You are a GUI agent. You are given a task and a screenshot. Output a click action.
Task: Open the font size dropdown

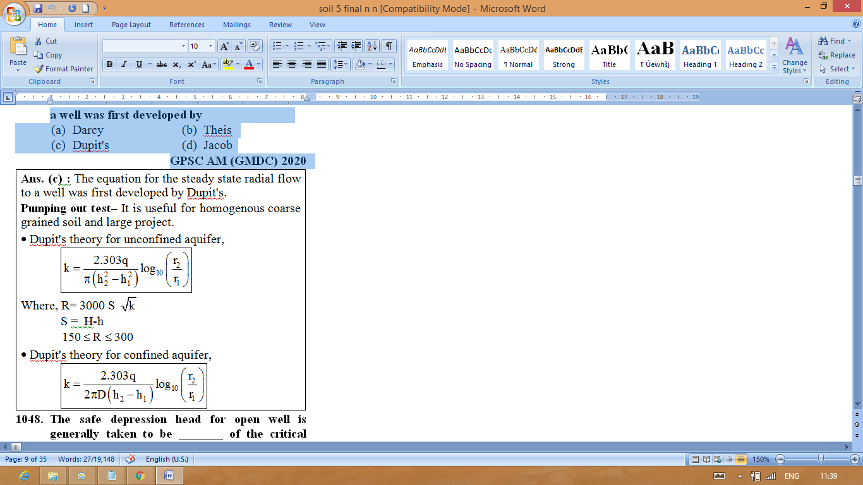pos(210,46)
